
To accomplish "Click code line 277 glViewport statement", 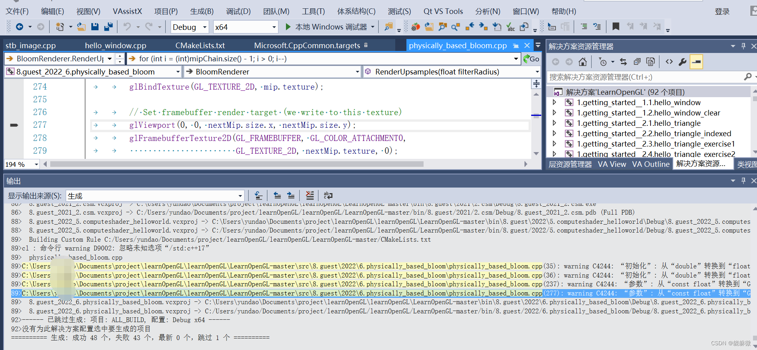I will [x=242, y=125].
